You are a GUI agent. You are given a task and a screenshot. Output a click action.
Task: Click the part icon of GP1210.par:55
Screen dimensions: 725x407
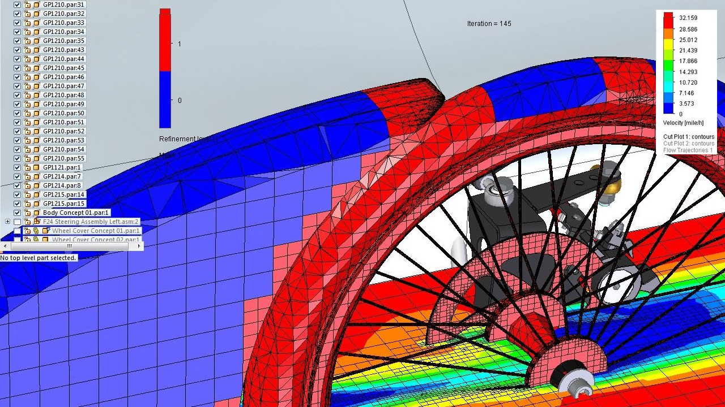36,158
